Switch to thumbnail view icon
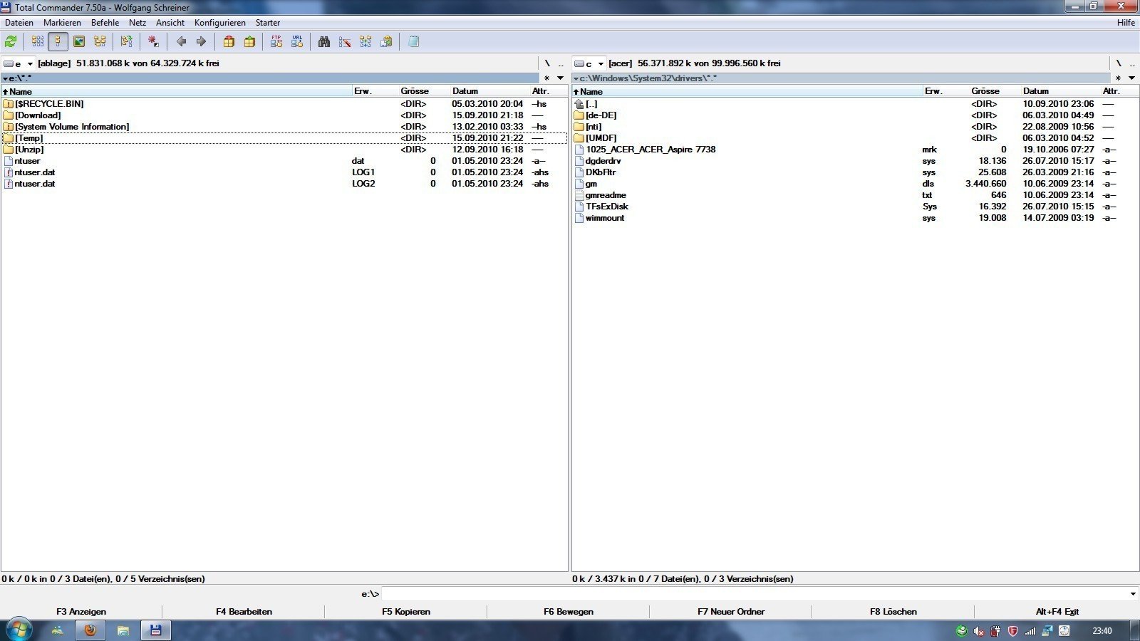 point(79,42)
